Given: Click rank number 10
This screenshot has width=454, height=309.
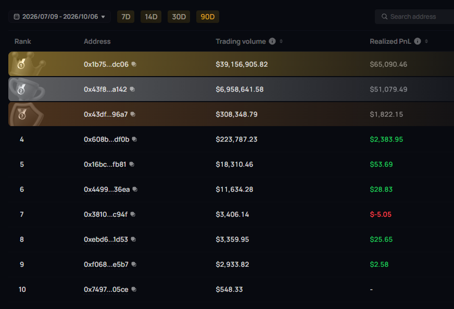Looking at the screenshot, I should point(22,290).
